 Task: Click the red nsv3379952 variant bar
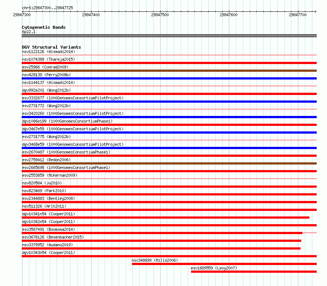point(161,248)
